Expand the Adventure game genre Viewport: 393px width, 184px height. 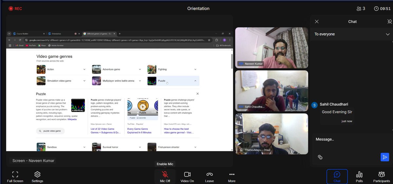pyautogui.click(x=140, y=69)
